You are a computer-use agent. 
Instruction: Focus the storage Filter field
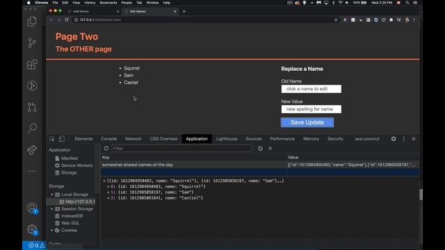click(181, 148)
